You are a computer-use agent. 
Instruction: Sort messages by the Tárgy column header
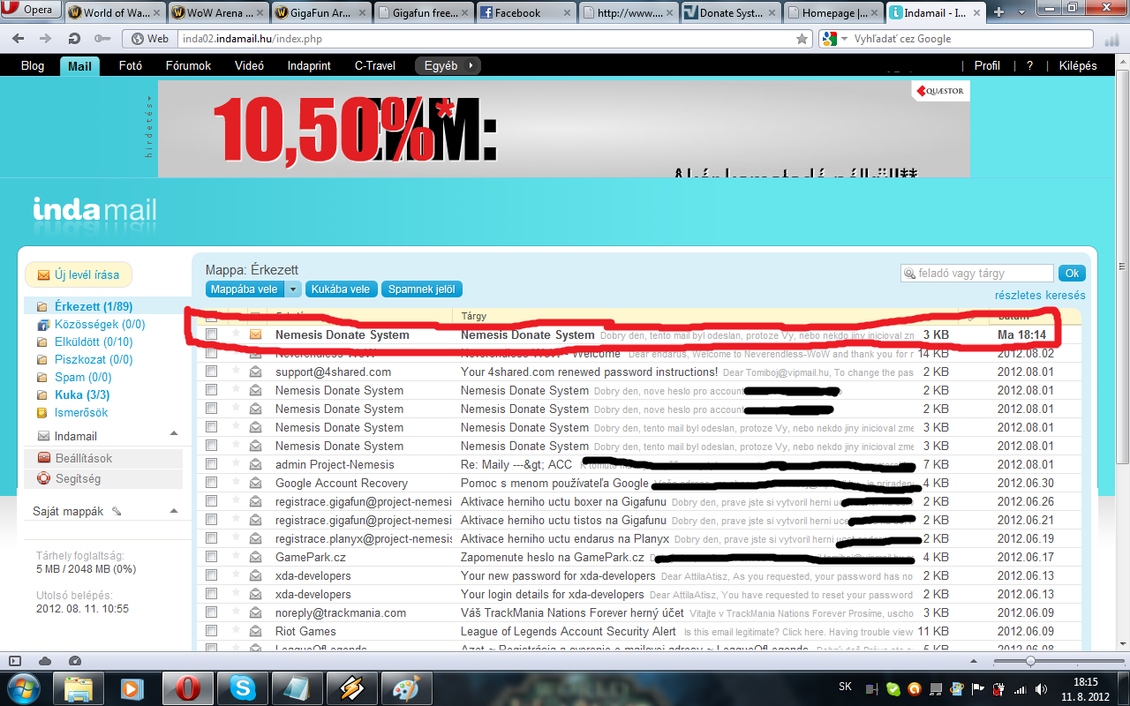pyautogui.click(x=473, y=316)
